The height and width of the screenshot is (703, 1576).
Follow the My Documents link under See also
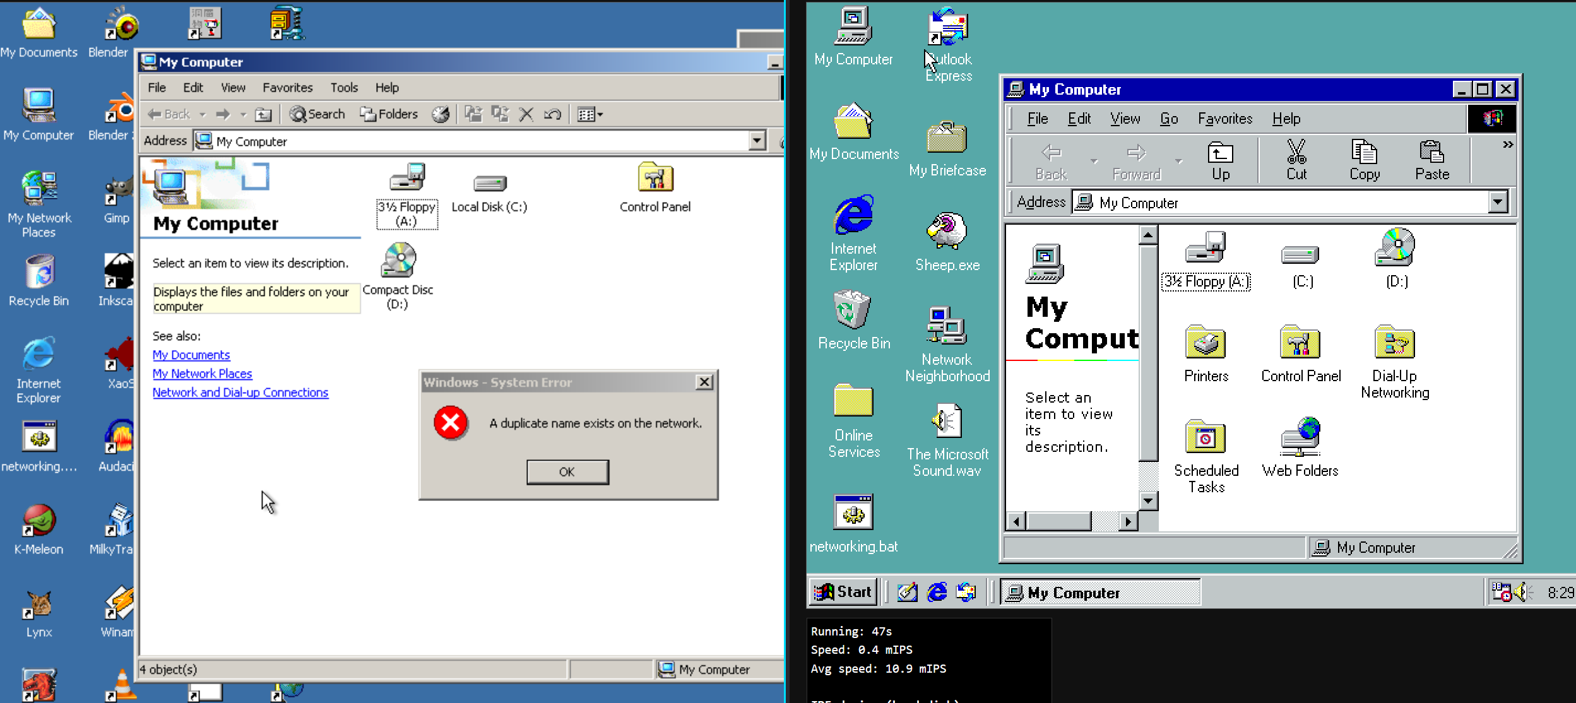191,355
